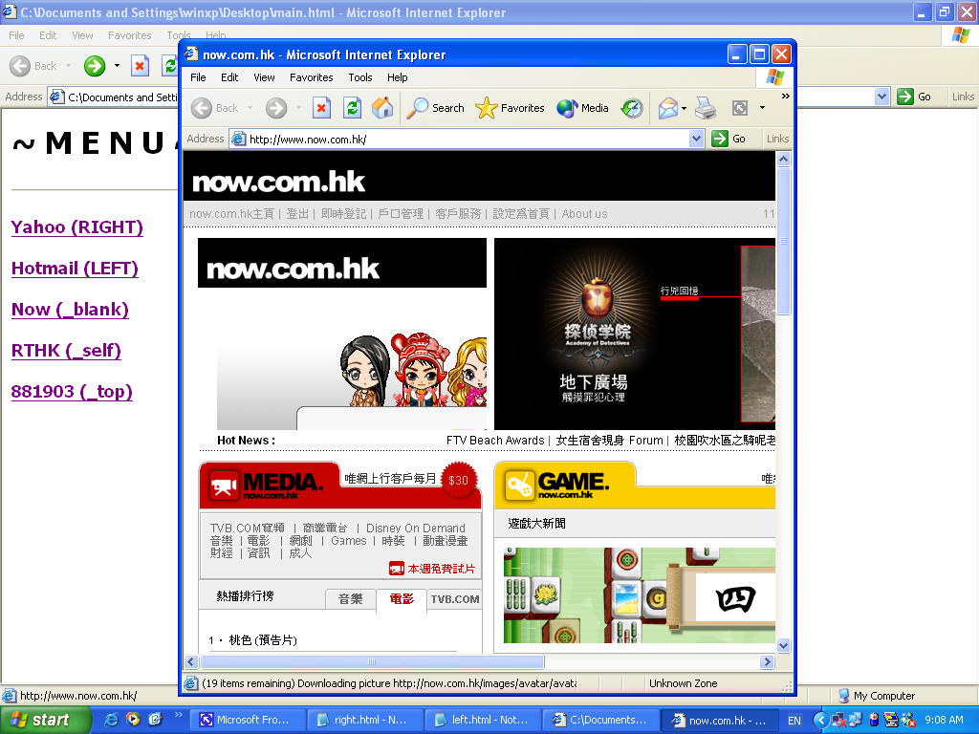
Task: Open the 881903 (_top) link
Action: point(71,392)
